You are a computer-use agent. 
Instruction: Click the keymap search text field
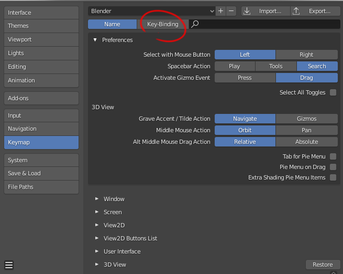click(x=264, y=24)
